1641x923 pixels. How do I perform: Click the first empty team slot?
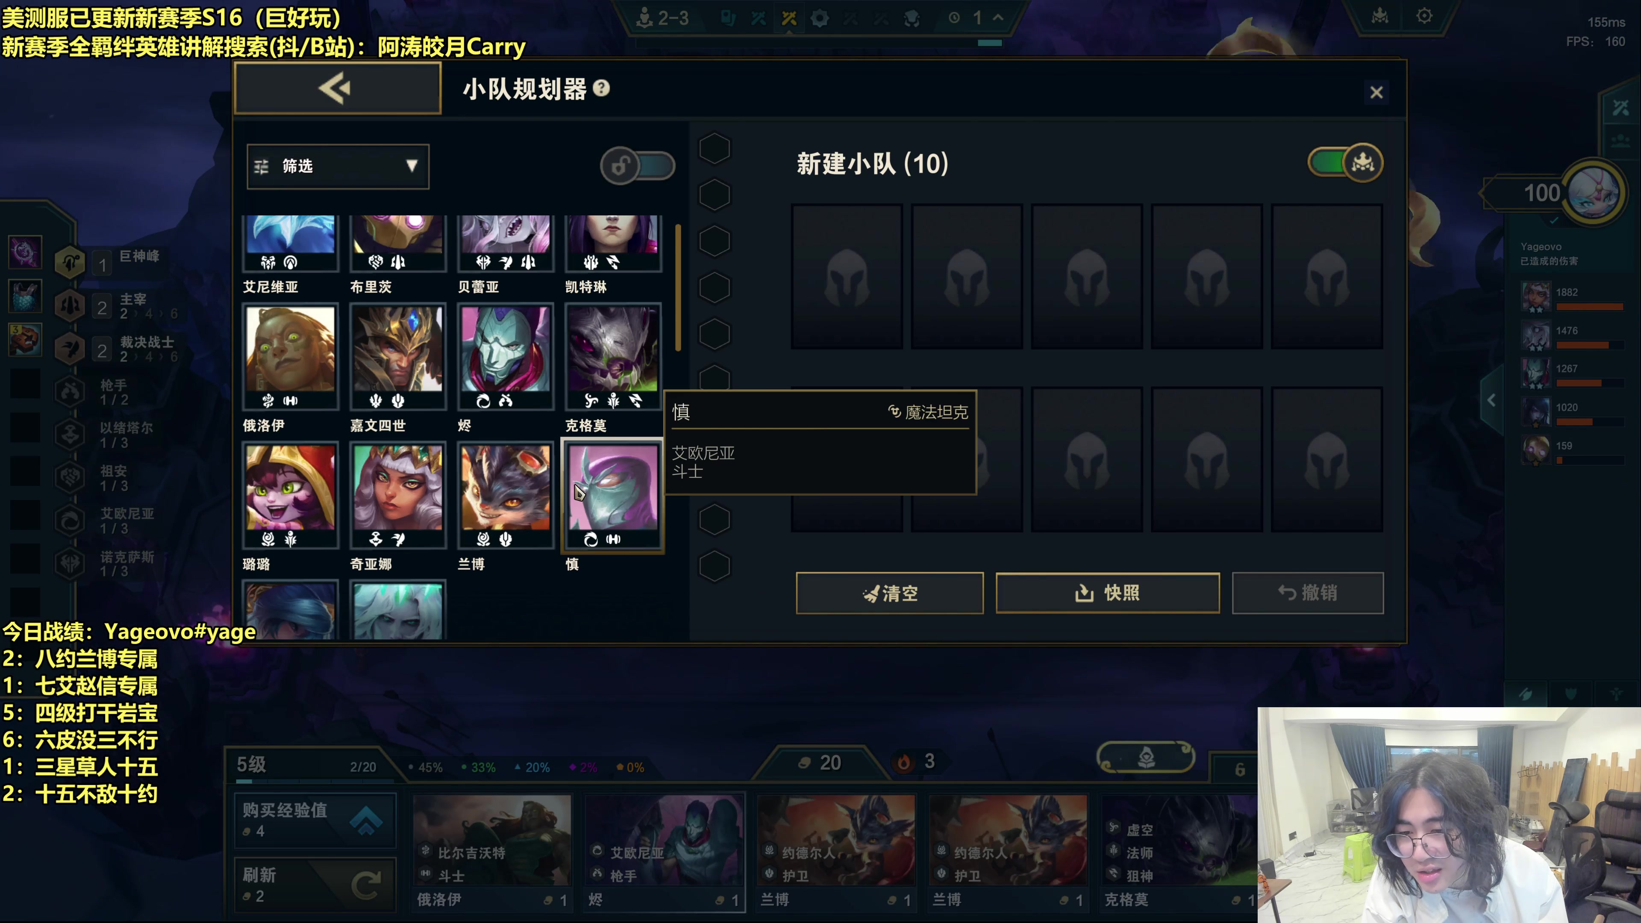(847, 276)
